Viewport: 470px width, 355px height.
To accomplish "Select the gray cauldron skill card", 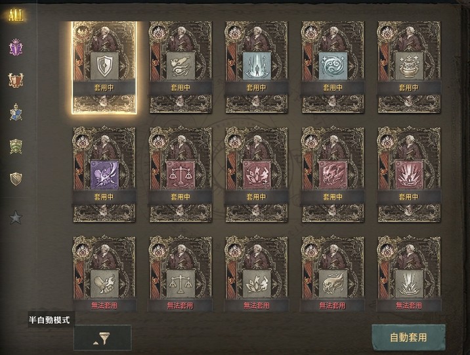I will [409, 68].
